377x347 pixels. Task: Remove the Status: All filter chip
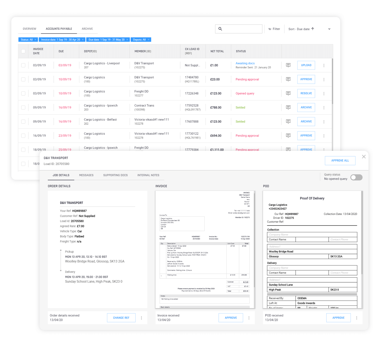click(35, 40)
